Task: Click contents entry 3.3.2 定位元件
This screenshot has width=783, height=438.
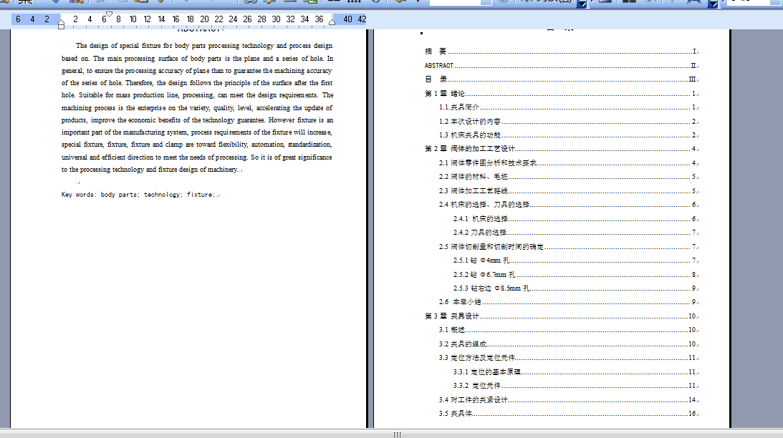Action: pos(575,386)
